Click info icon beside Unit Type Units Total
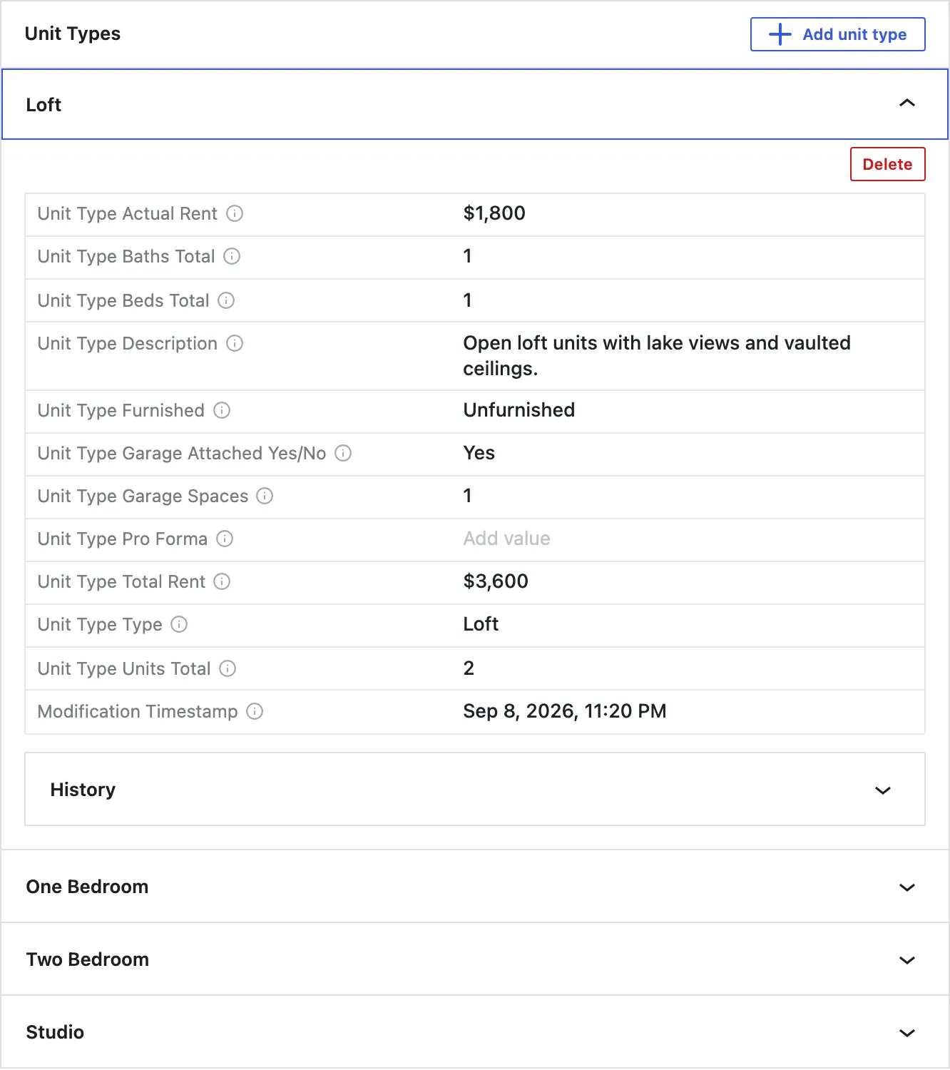The image size is (950, 1070). tap(228, 669)
